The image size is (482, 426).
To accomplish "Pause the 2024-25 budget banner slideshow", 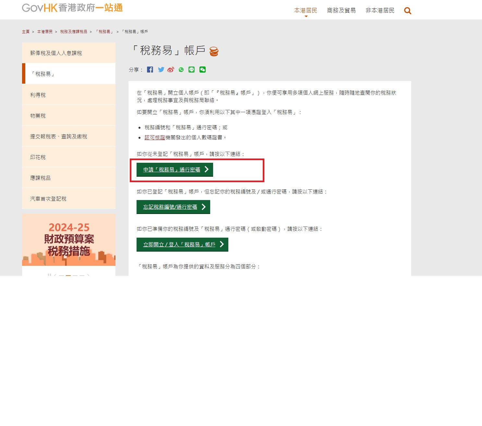I will (49, 275).
